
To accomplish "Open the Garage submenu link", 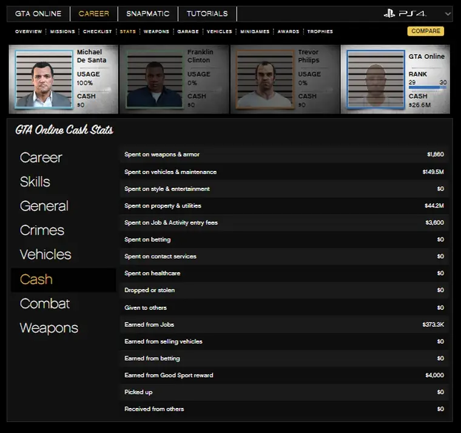I will pyautogui.click(x=188, y=32).
